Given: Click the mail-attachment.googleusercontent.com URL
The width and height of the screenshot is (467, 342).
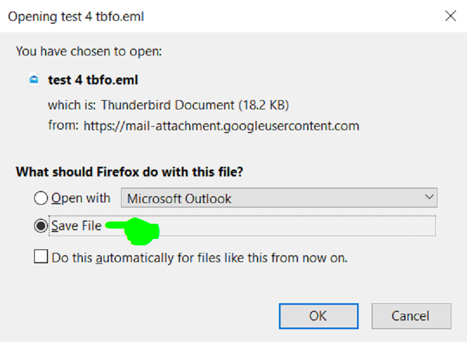Looking at the screenshot, I should (x=221, y=126).
